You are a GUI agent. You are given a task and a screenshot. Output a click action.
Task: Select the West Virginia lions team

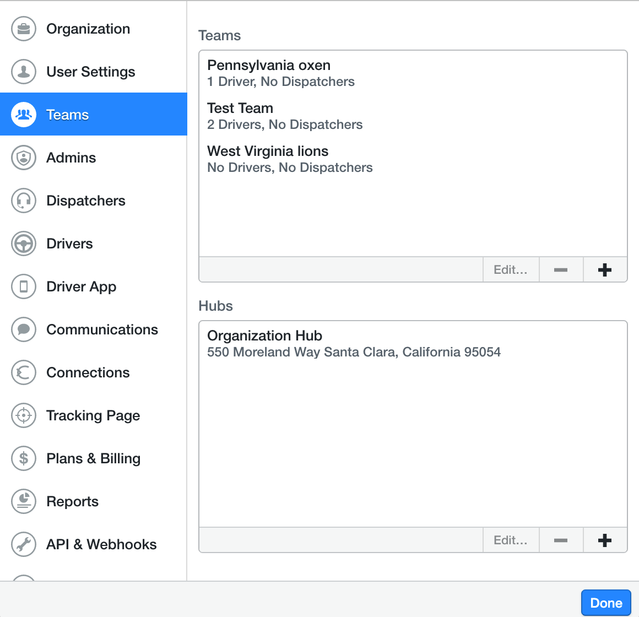413,159
